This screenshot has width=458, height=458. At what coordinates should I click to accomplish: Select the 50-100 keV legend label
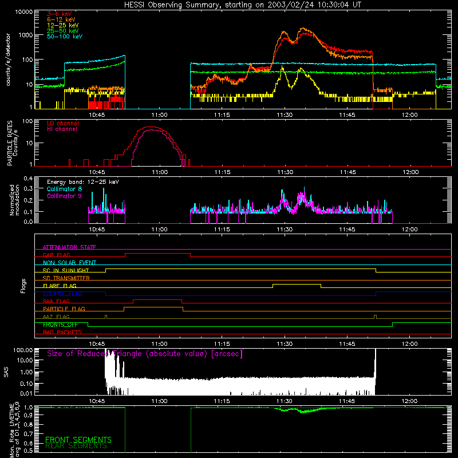[65, 36]
